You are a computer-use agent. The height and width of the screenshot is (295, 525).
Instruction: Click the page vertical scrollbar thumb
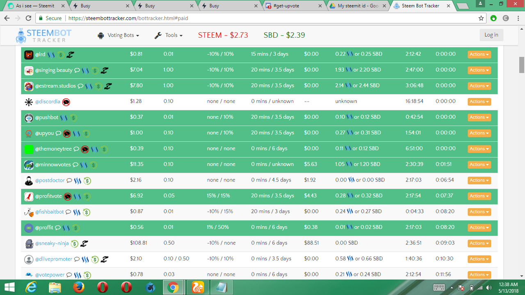pos(522,65)
